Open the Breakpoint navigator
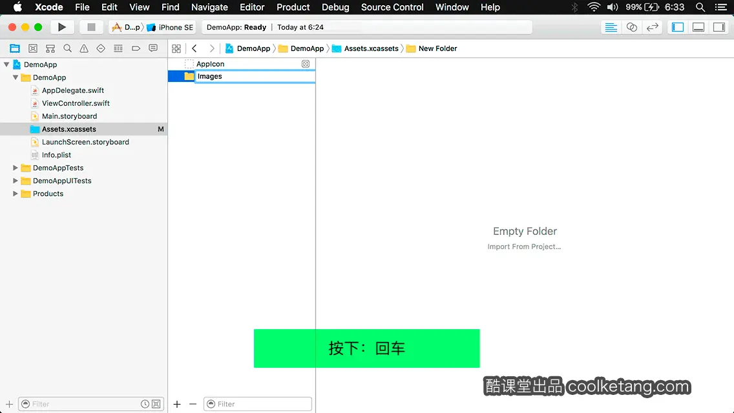Screen dimensions: 734x413 pos(136,48)
